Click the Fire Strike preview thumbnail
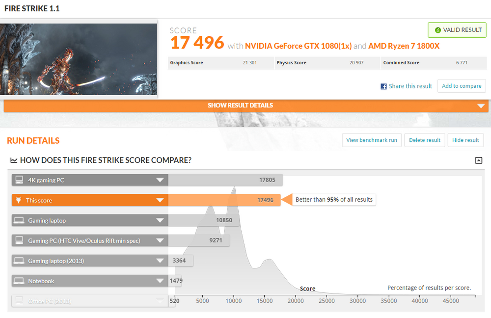The image size is (491, 318). tap(78, 59)
